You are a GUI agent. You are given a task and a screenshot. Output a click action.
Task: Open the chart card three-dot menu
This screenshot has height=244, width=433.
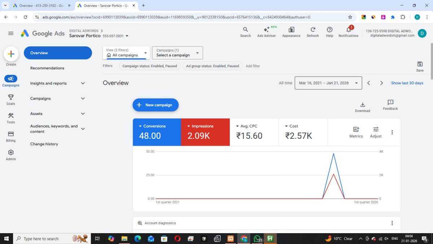coord(392,132)
